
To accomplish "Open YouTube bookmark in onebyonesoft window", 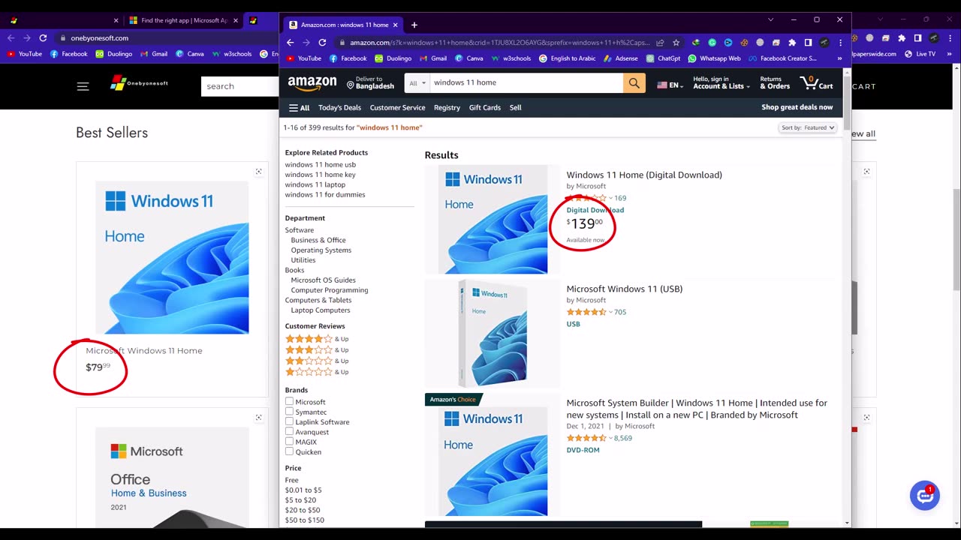I will point(25,54).
